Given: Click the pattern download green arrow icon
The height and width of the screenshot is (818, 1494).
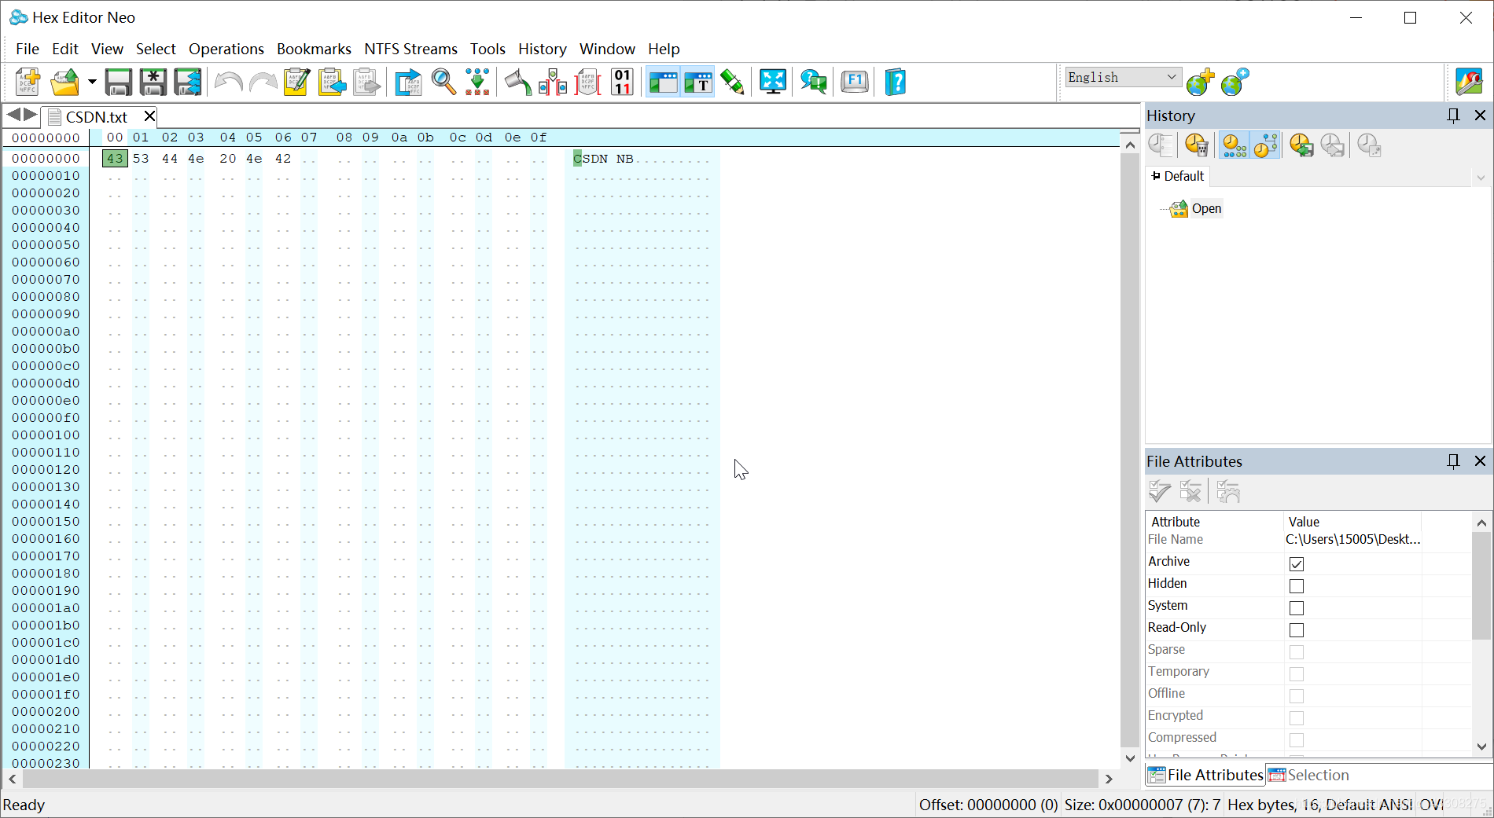Looking at the screenshot, I should 477,82.
